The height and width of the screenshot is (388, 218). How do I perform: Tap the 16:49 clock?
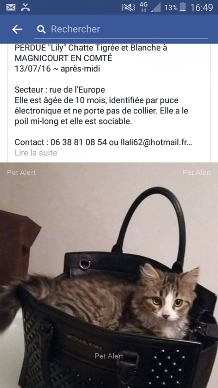(x=202, y=8)
